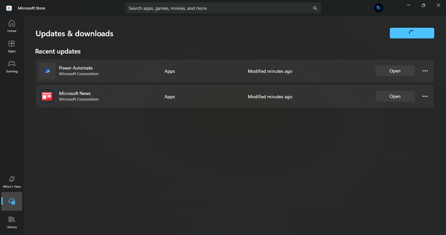Screen dimensions: 446x235
Task: Click the loading Get updates button
Action: [412, 33]
